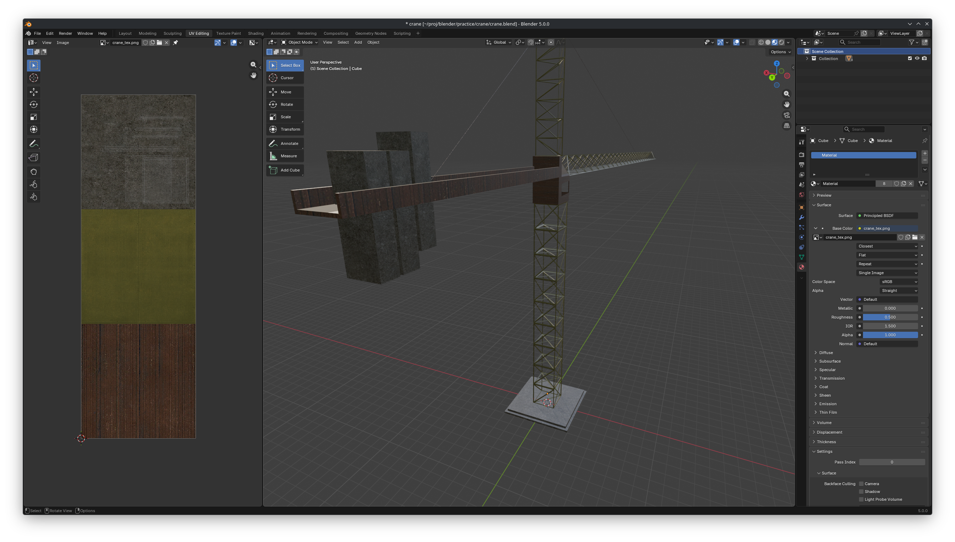
Task: Switch to the Shading workspace tab
Action: pyautogui.click(x=256, y=33)
